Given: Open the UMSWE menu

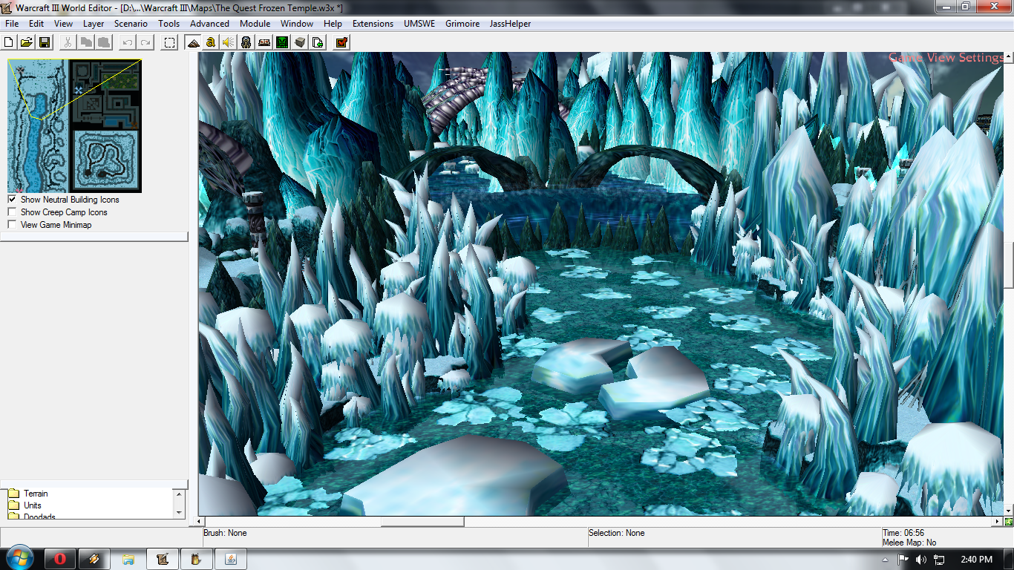Looking at the screenshot, I should click(419, 24).
